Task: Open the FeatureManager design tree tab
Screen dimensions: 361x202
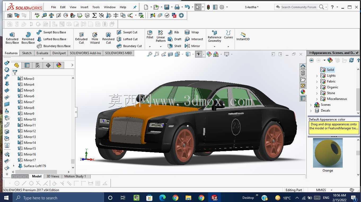Action: pyautogui.click(x=16, y=65)
